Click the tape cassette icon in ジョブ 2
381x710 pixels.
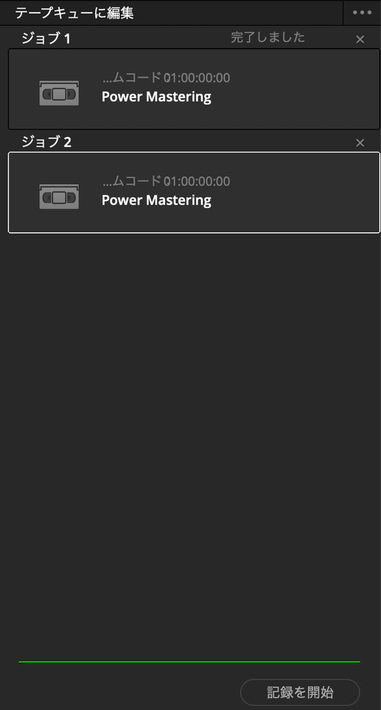pyautogui.click(x=59, y=197)
